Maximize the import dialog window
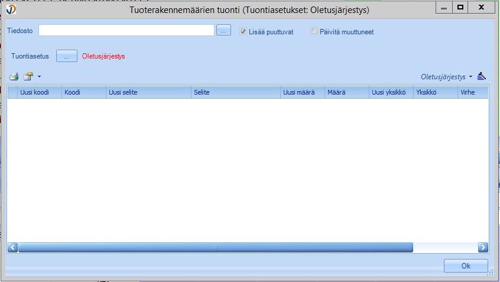The image size is (500, 282). click(460, 8)
